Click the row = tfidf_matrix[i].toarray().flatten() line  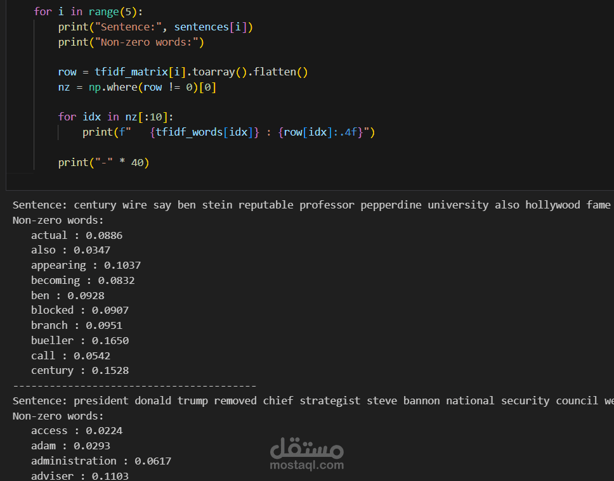click(183, 72)
